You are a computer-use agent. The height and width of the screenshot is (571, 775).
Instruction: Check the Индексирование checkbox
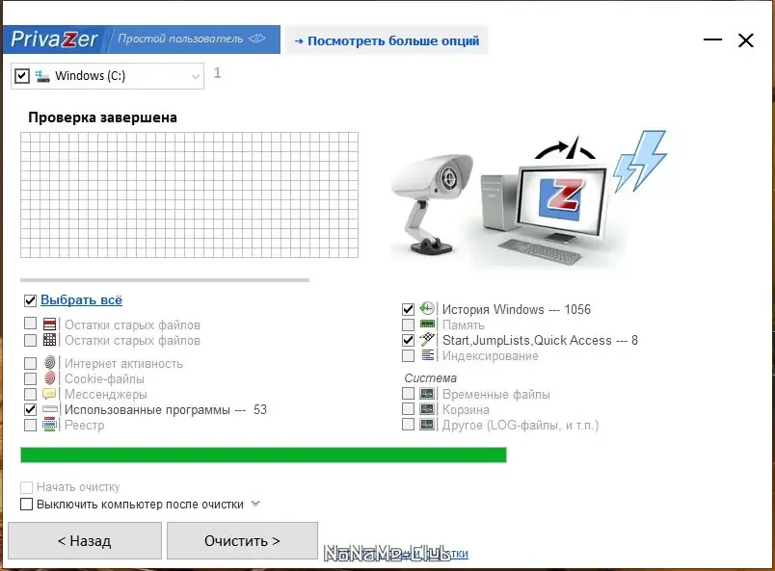[408, 355]
